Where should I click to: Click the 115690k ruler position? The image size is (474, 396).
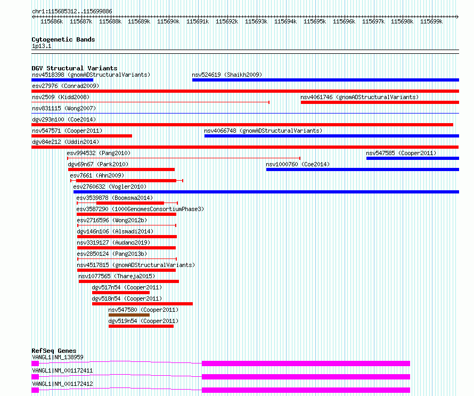point(168,21)
